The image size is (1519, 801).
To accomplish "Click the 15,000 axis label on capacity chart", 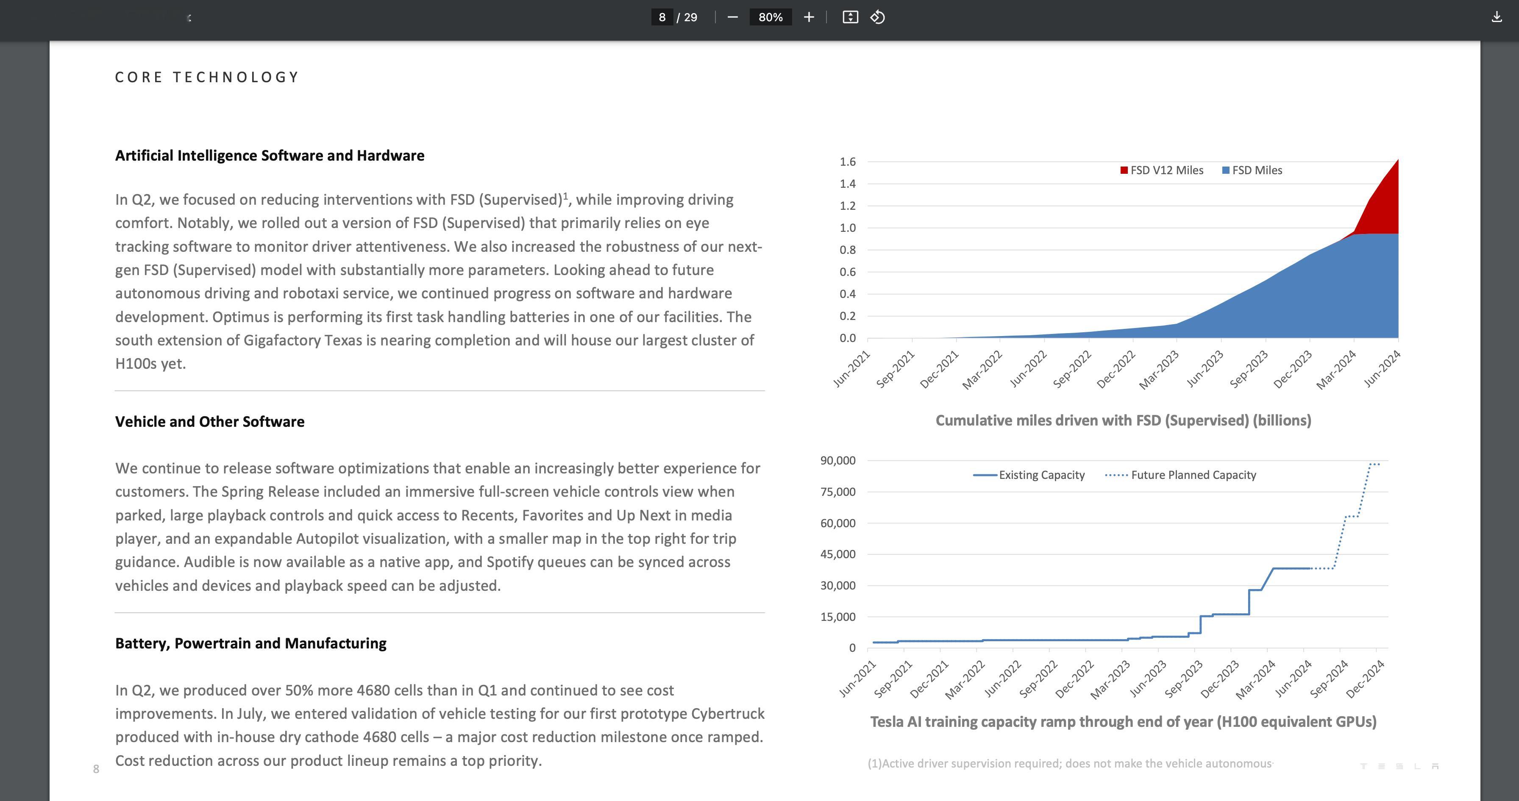I will pyautogui.click(x=837, y=616).
